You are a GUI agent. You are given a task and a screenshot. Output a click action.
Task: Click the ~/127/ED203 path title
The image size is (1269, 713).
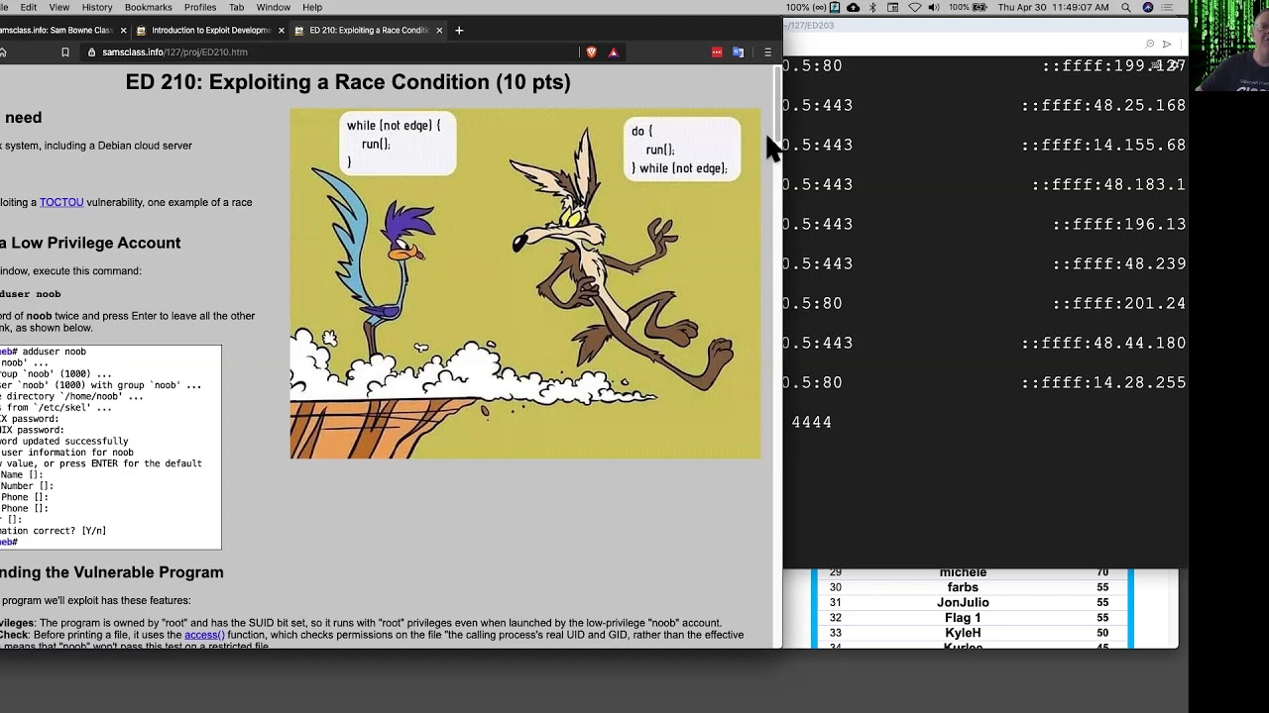(809, 25)
